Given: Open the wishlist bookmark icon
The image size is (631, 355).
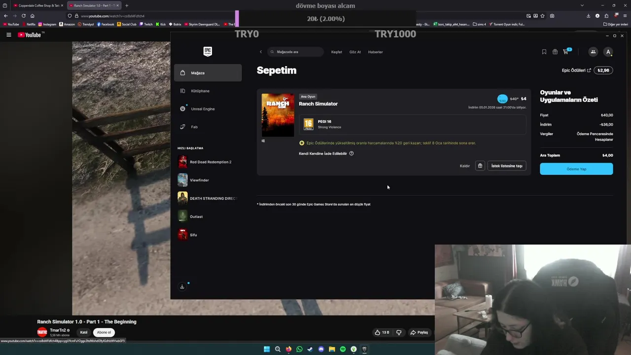Looking at the screenshot, I should coord(544,52).
